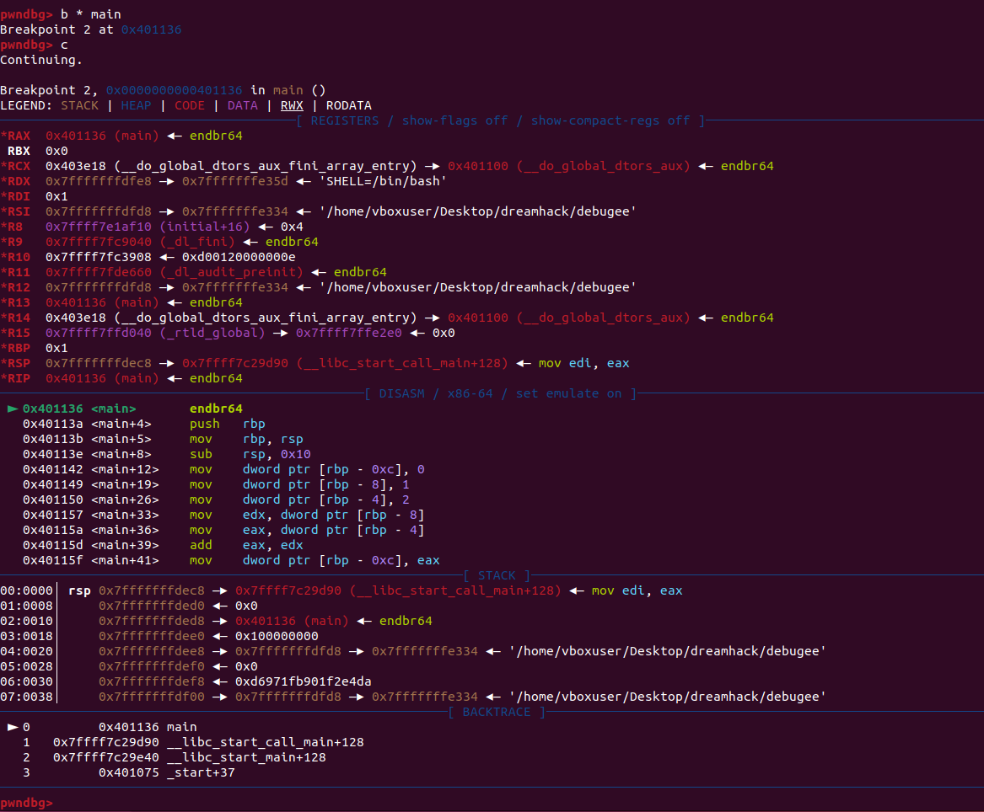984x812 pixels.
Task: Click the stack value 0x100000000
Action: tap(277, 636)
